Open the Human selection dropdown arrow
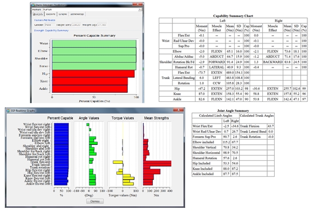 [140, 9]
